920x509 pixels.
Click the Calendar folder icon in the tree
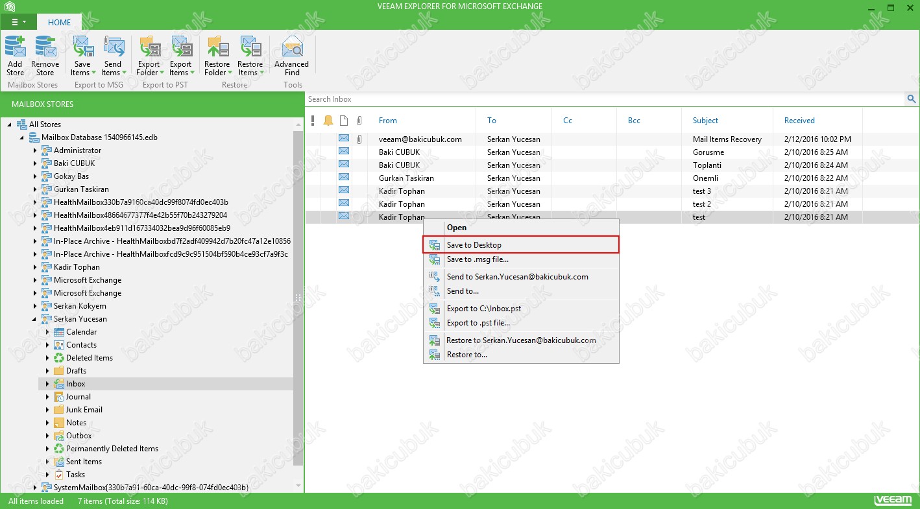click(x=59, y=332)
